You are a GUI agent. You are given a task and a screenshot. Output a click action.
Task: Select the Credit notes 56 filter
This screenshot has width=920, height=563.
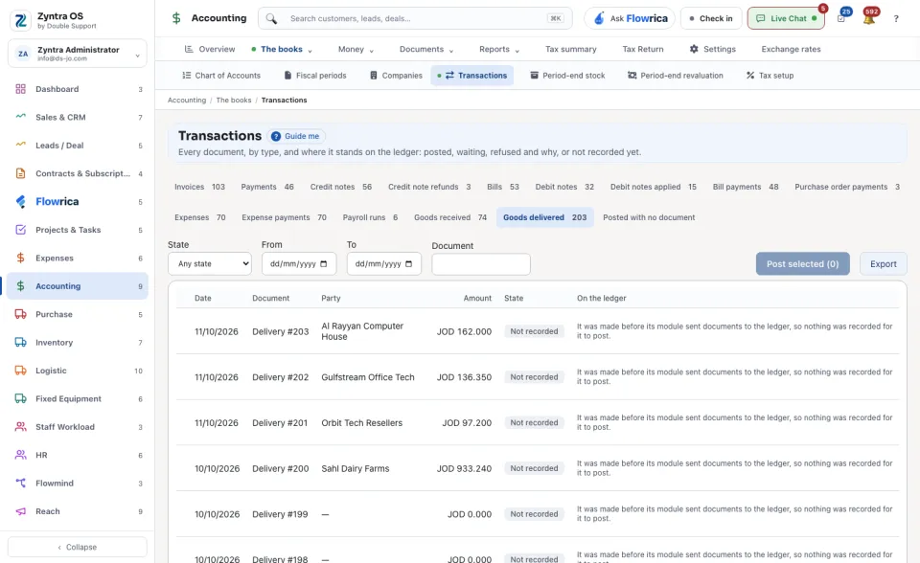pos(341,187)
